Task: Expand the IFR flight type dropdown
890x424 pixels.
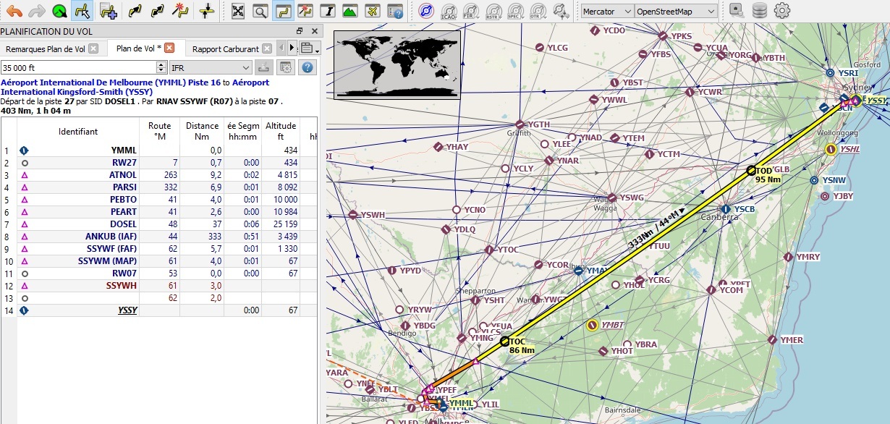Action: coord(210,67)
